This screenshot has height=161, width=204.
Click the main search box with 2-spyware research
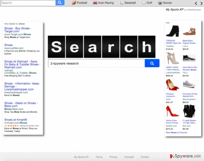(x=96, y=63)
